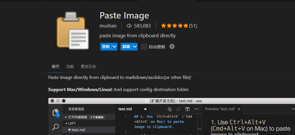
Task: Click the split editor icon in screenshot
Action: click(x=187, y=109)
